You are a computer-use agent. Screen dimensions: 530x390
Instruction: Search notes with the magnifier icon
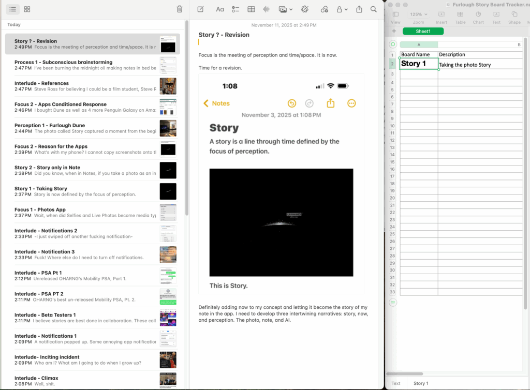tap(374, 9)
